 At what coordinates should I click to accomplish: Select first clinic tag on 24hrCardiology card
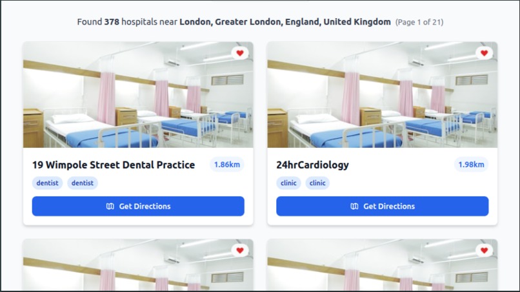pos(288,183)
